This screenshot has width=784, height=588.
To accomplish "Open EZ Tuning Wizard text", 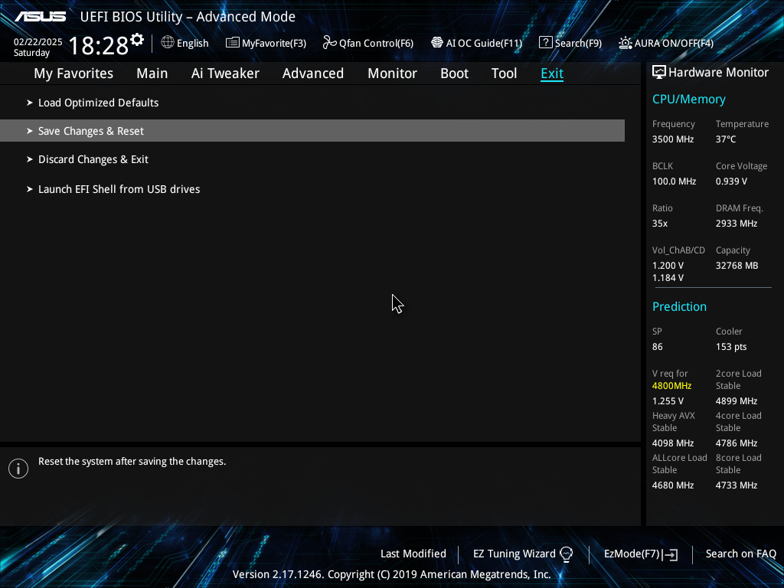I will point(514,554).
